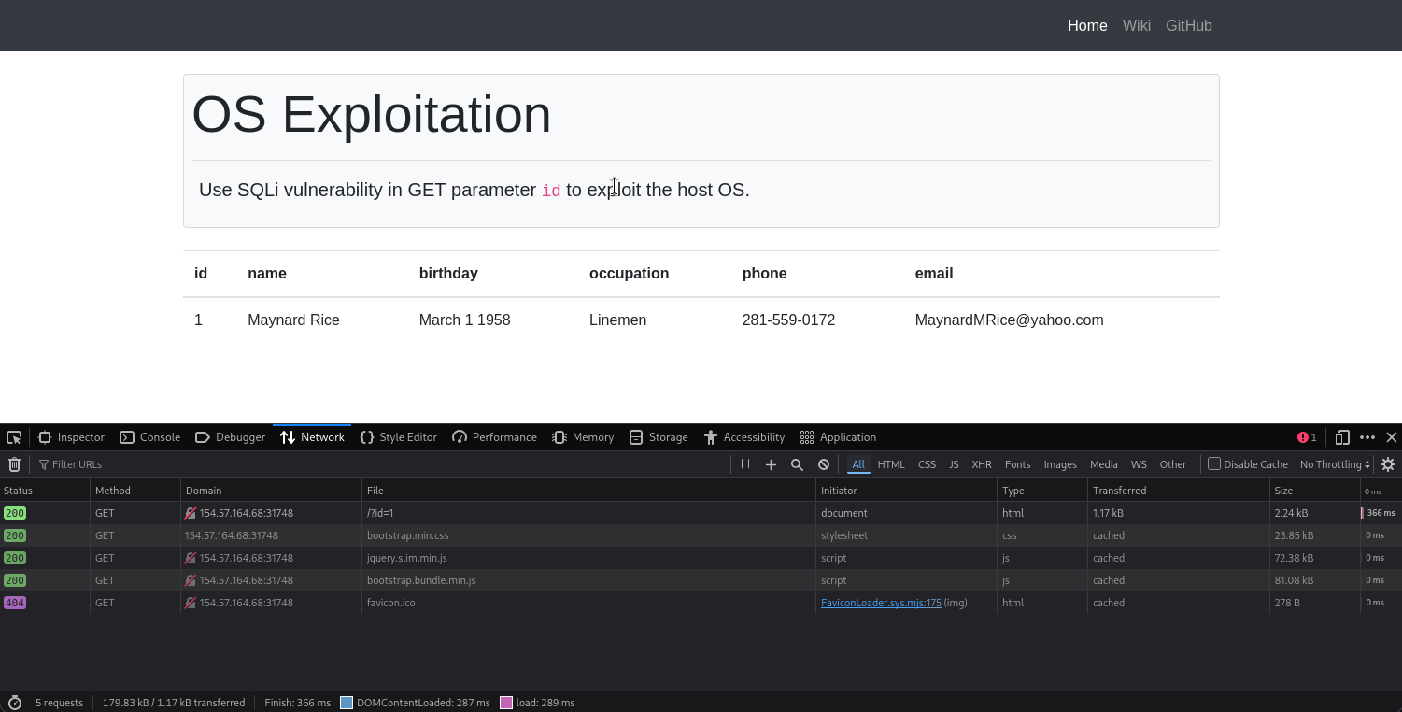Click the plus icon in network toolbar
Image resolution: width=1402 pixels, height=712 pixels.
[771, 464]
